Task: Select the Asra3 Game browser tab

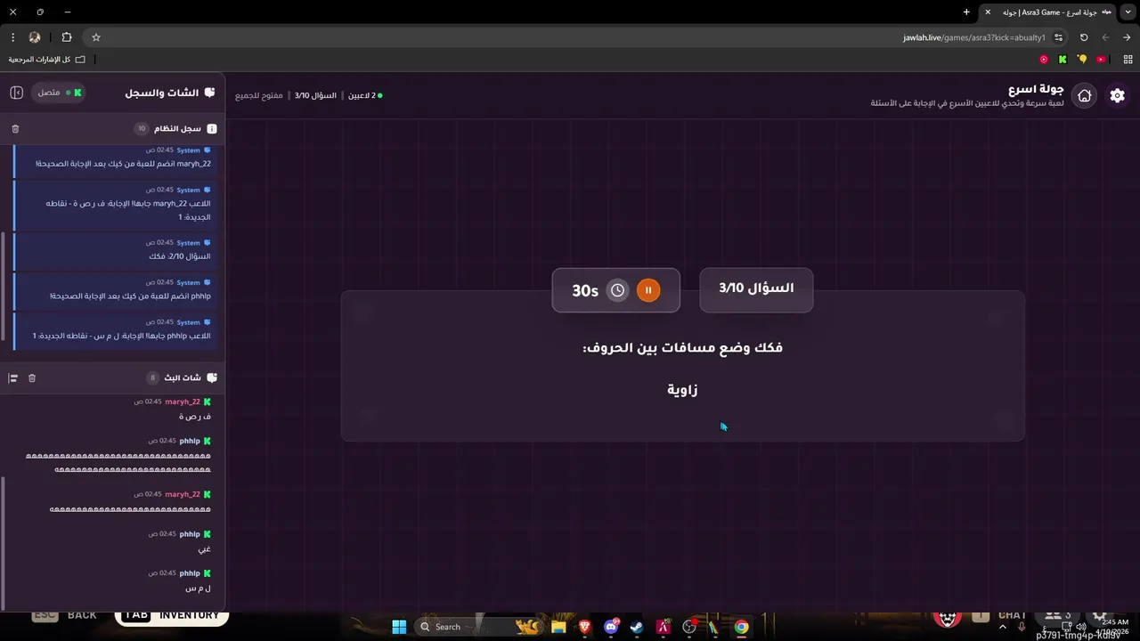Action: [x=1047, y=12]
